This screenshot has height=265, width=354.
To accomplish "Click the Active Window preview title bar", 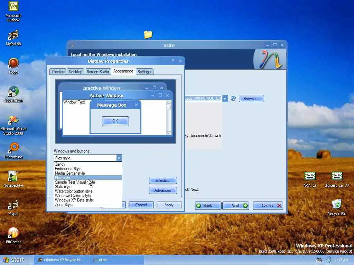I will click(117, 96).
